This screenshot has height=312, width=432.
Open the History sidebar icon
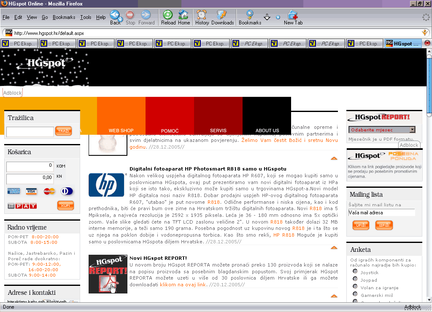[x=202, y=17]
